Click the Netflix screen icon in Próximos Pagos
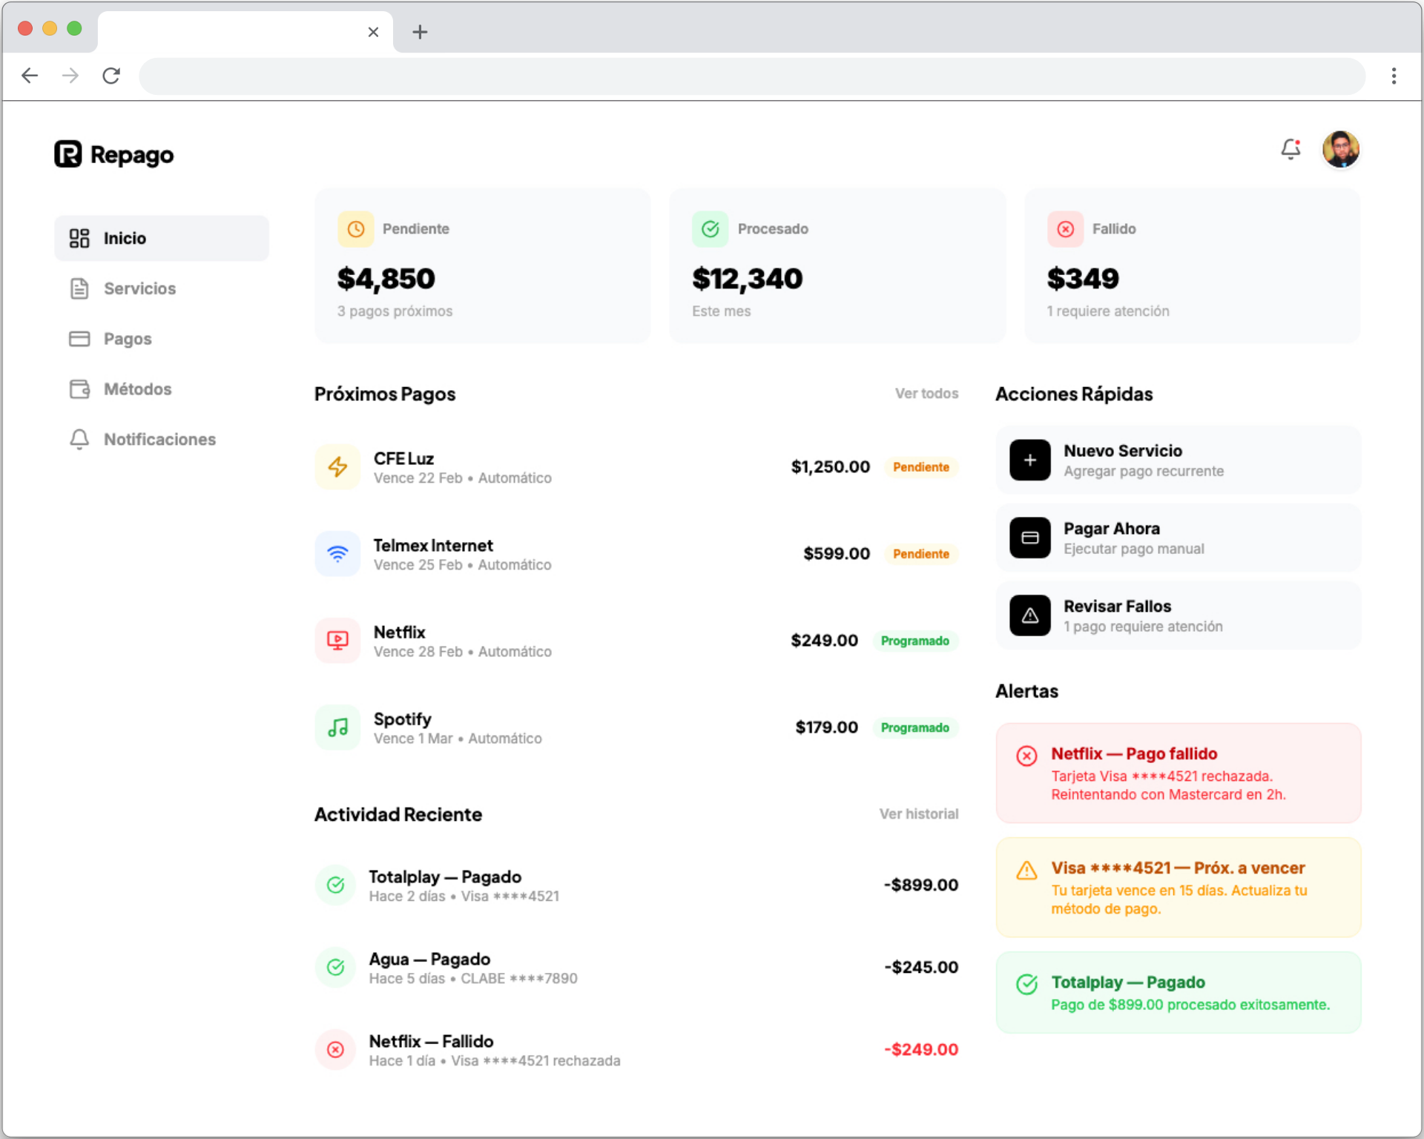 coord(337,641)
